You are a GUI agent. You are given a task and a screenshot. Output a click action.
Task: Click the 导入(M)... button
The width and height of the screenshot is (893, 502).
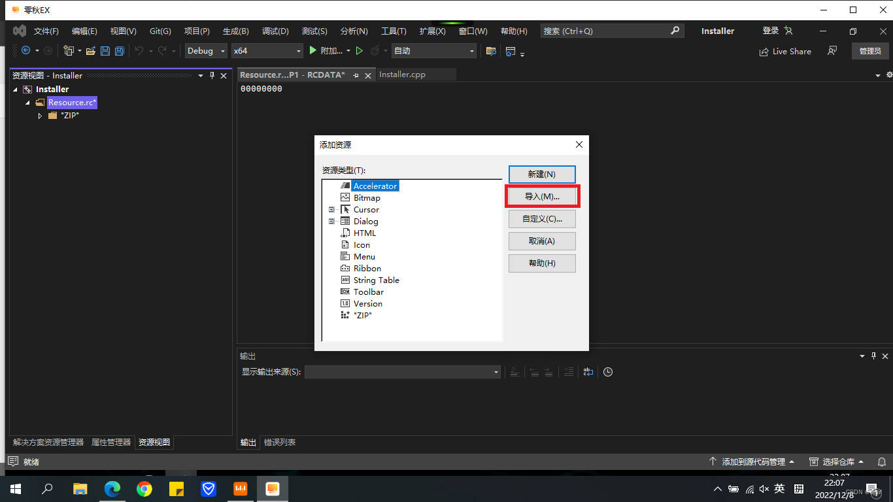(542, 197)
